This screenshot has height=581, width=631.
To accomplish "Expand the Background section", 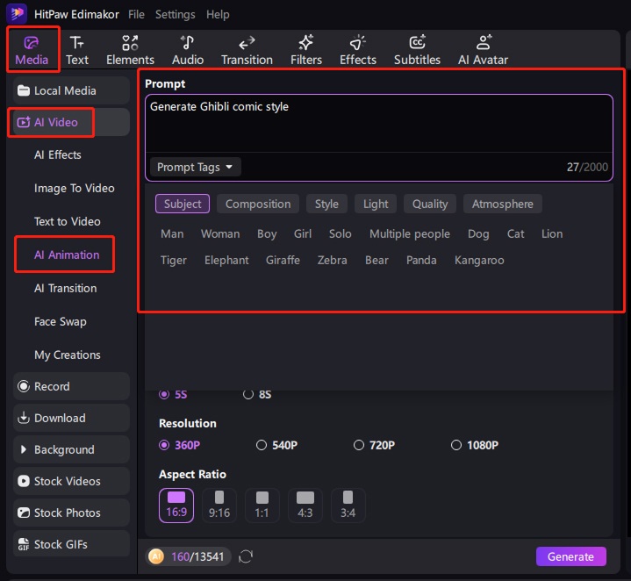I will click(71, 449).
